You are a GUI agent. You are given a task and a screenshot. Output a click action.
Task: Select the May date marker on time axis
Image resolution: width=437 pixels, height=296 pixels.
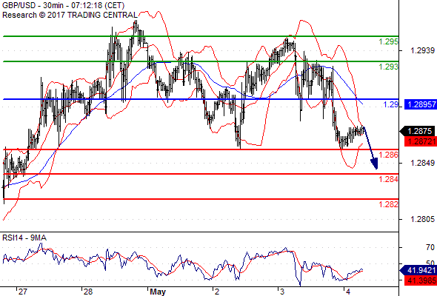tap(158, 292)
